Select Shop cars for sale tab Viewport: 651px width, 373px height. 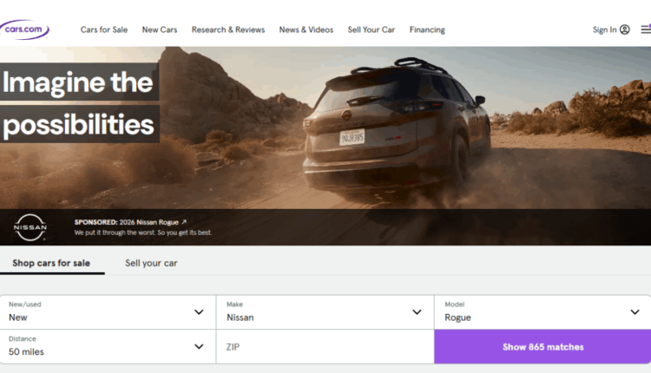pos(51,263)
